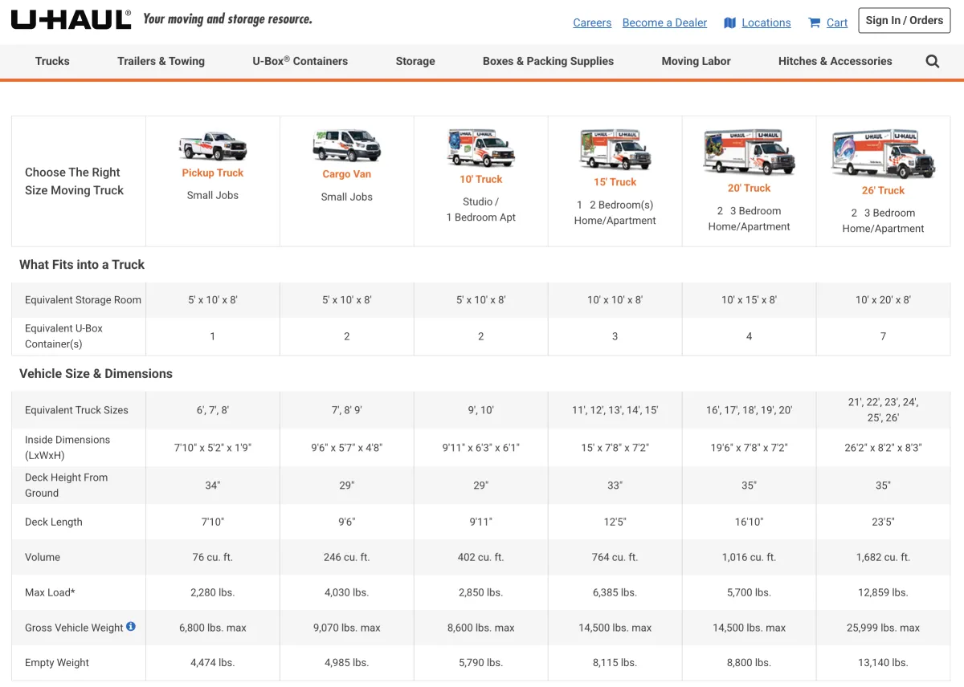964x687 pixels.
Task: Click 'Vehicle Size & Dimensions' heading
Action: coord(96,373)
